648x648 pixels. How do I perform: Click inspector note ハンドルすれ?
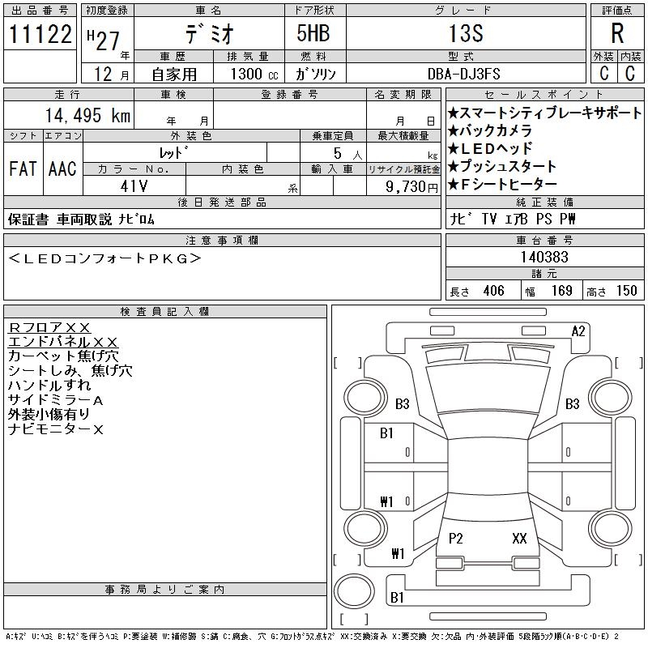[49, 386]
